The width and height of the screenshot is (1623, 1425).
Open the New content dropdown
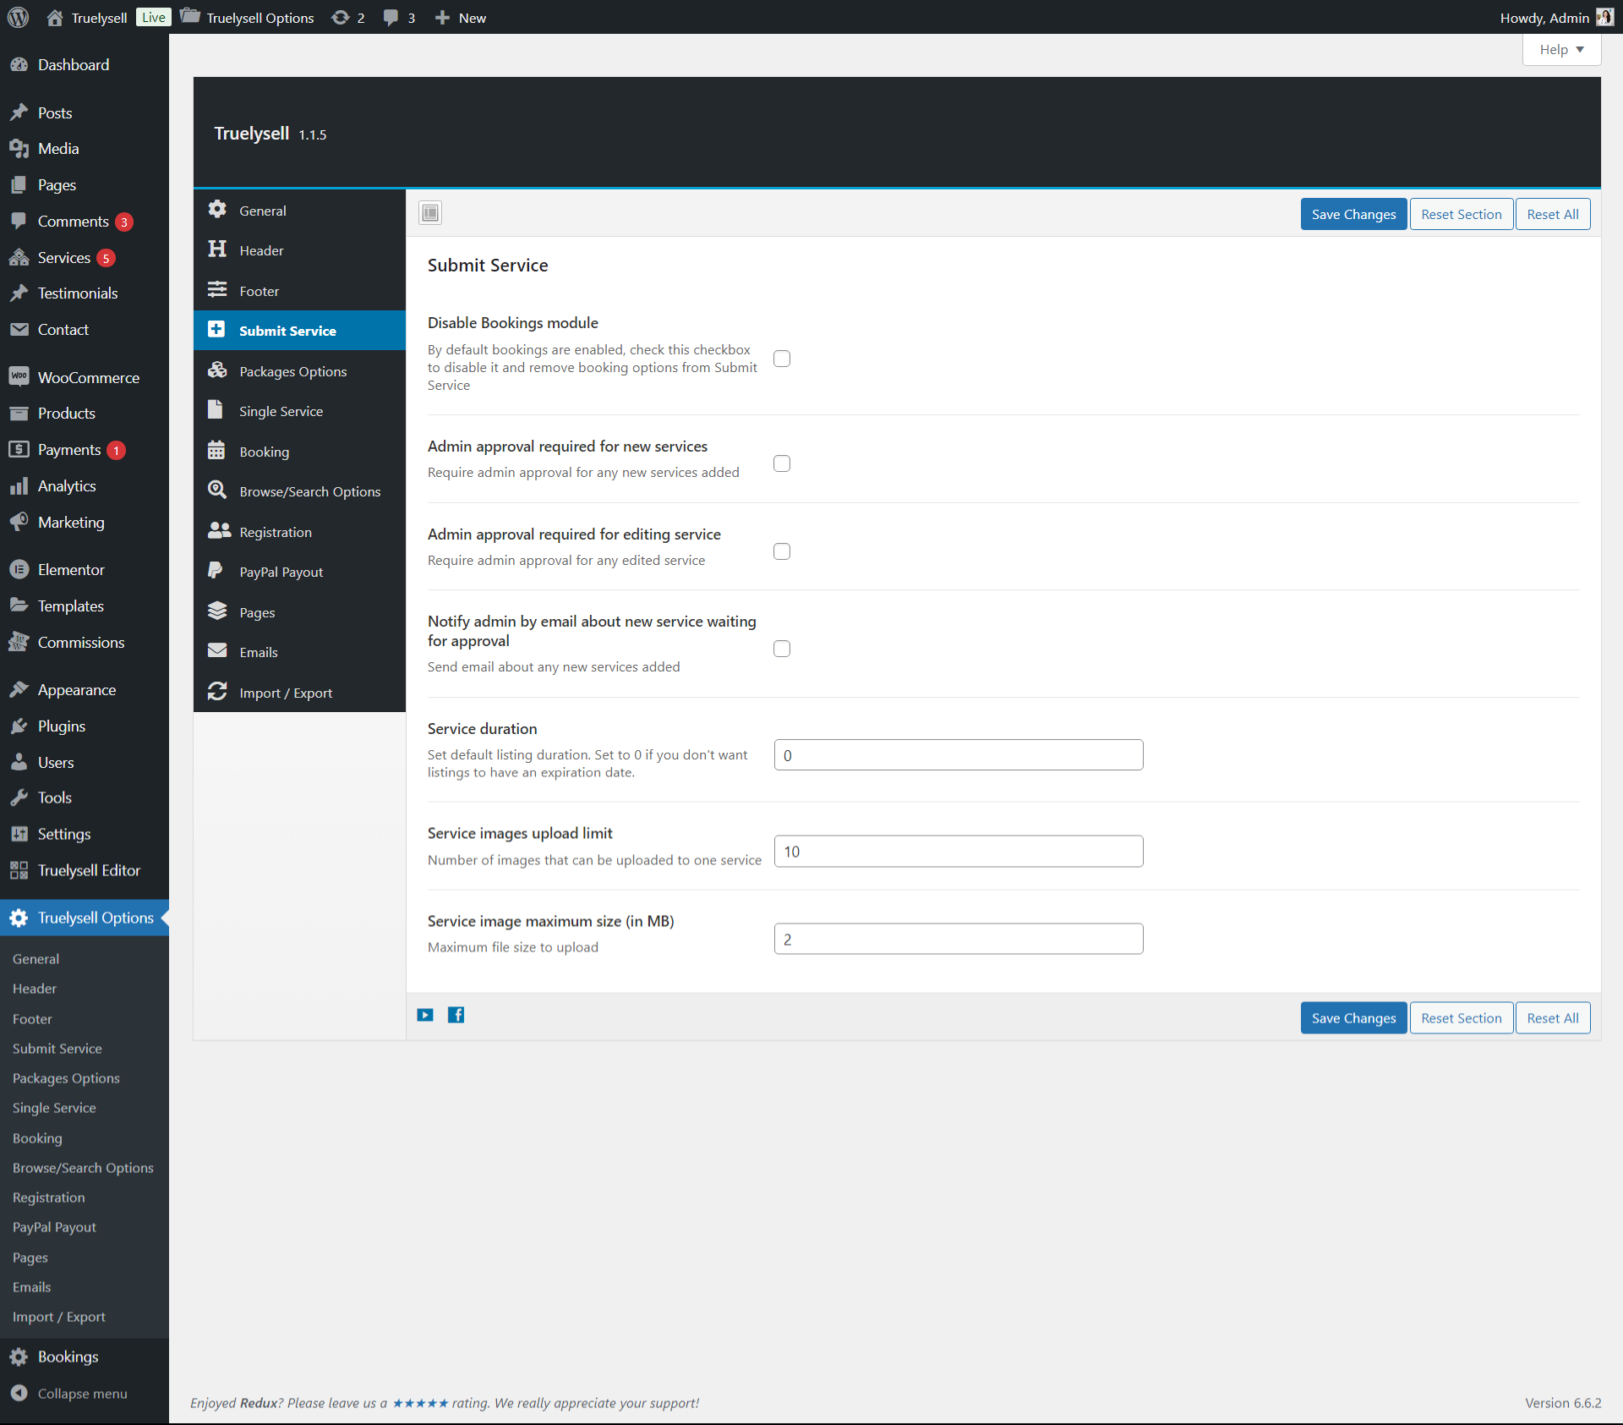point(461,18)
